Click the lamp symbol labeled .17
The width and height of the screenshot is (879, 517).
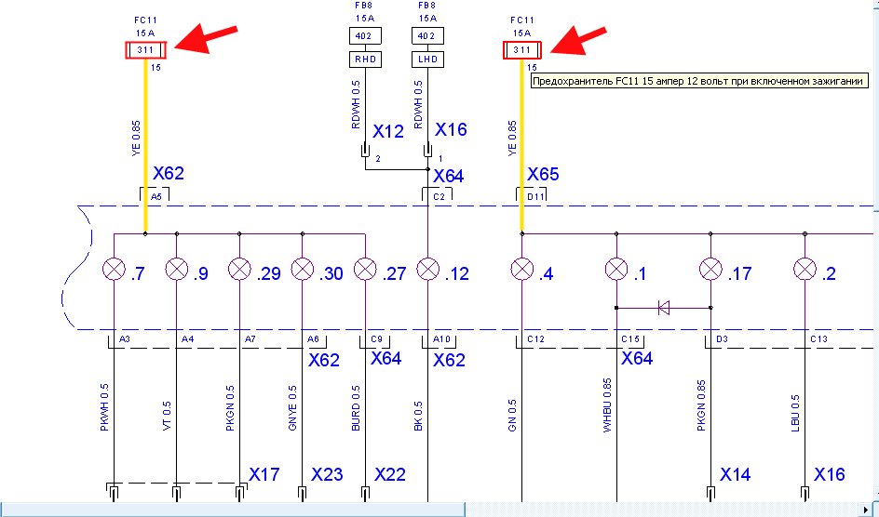(710, 270)
